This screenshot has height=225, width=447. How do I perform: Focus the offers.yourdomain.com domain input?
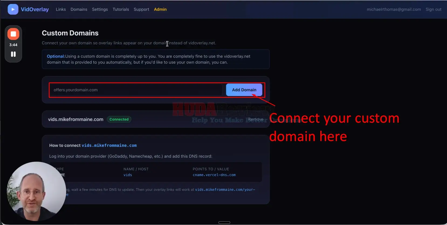coord(136,90)
